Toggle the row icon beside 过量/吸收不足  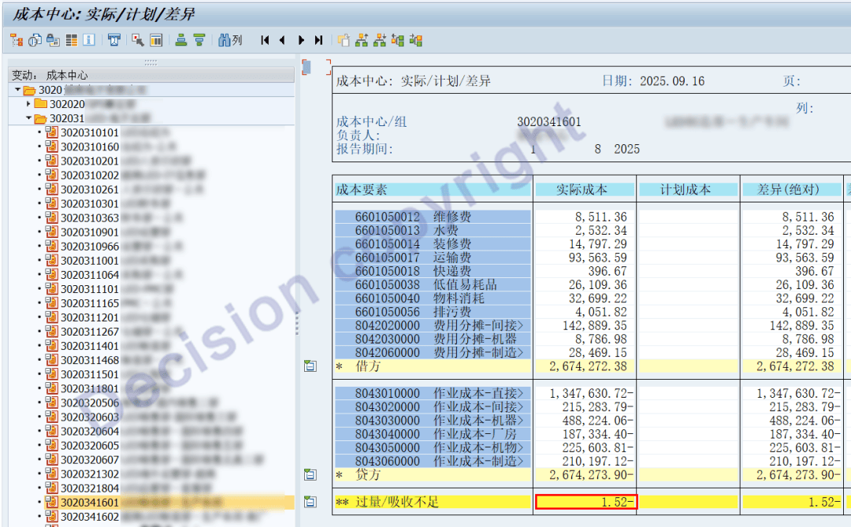coord(310,502)
